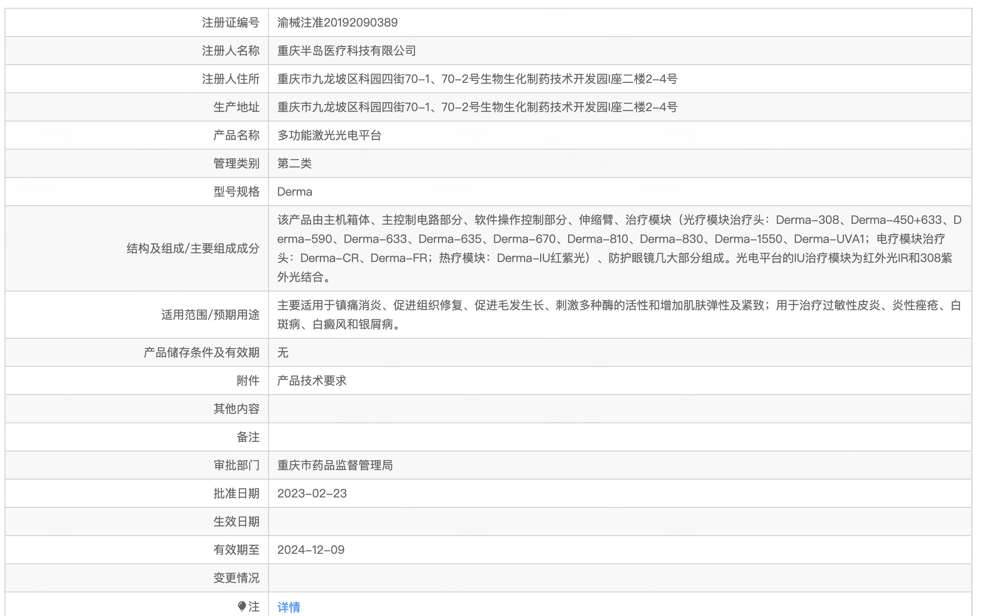The height and width of the screenshot is (616, 982).
Task: Click the 其他内容 label
Action: click(237, 409)
